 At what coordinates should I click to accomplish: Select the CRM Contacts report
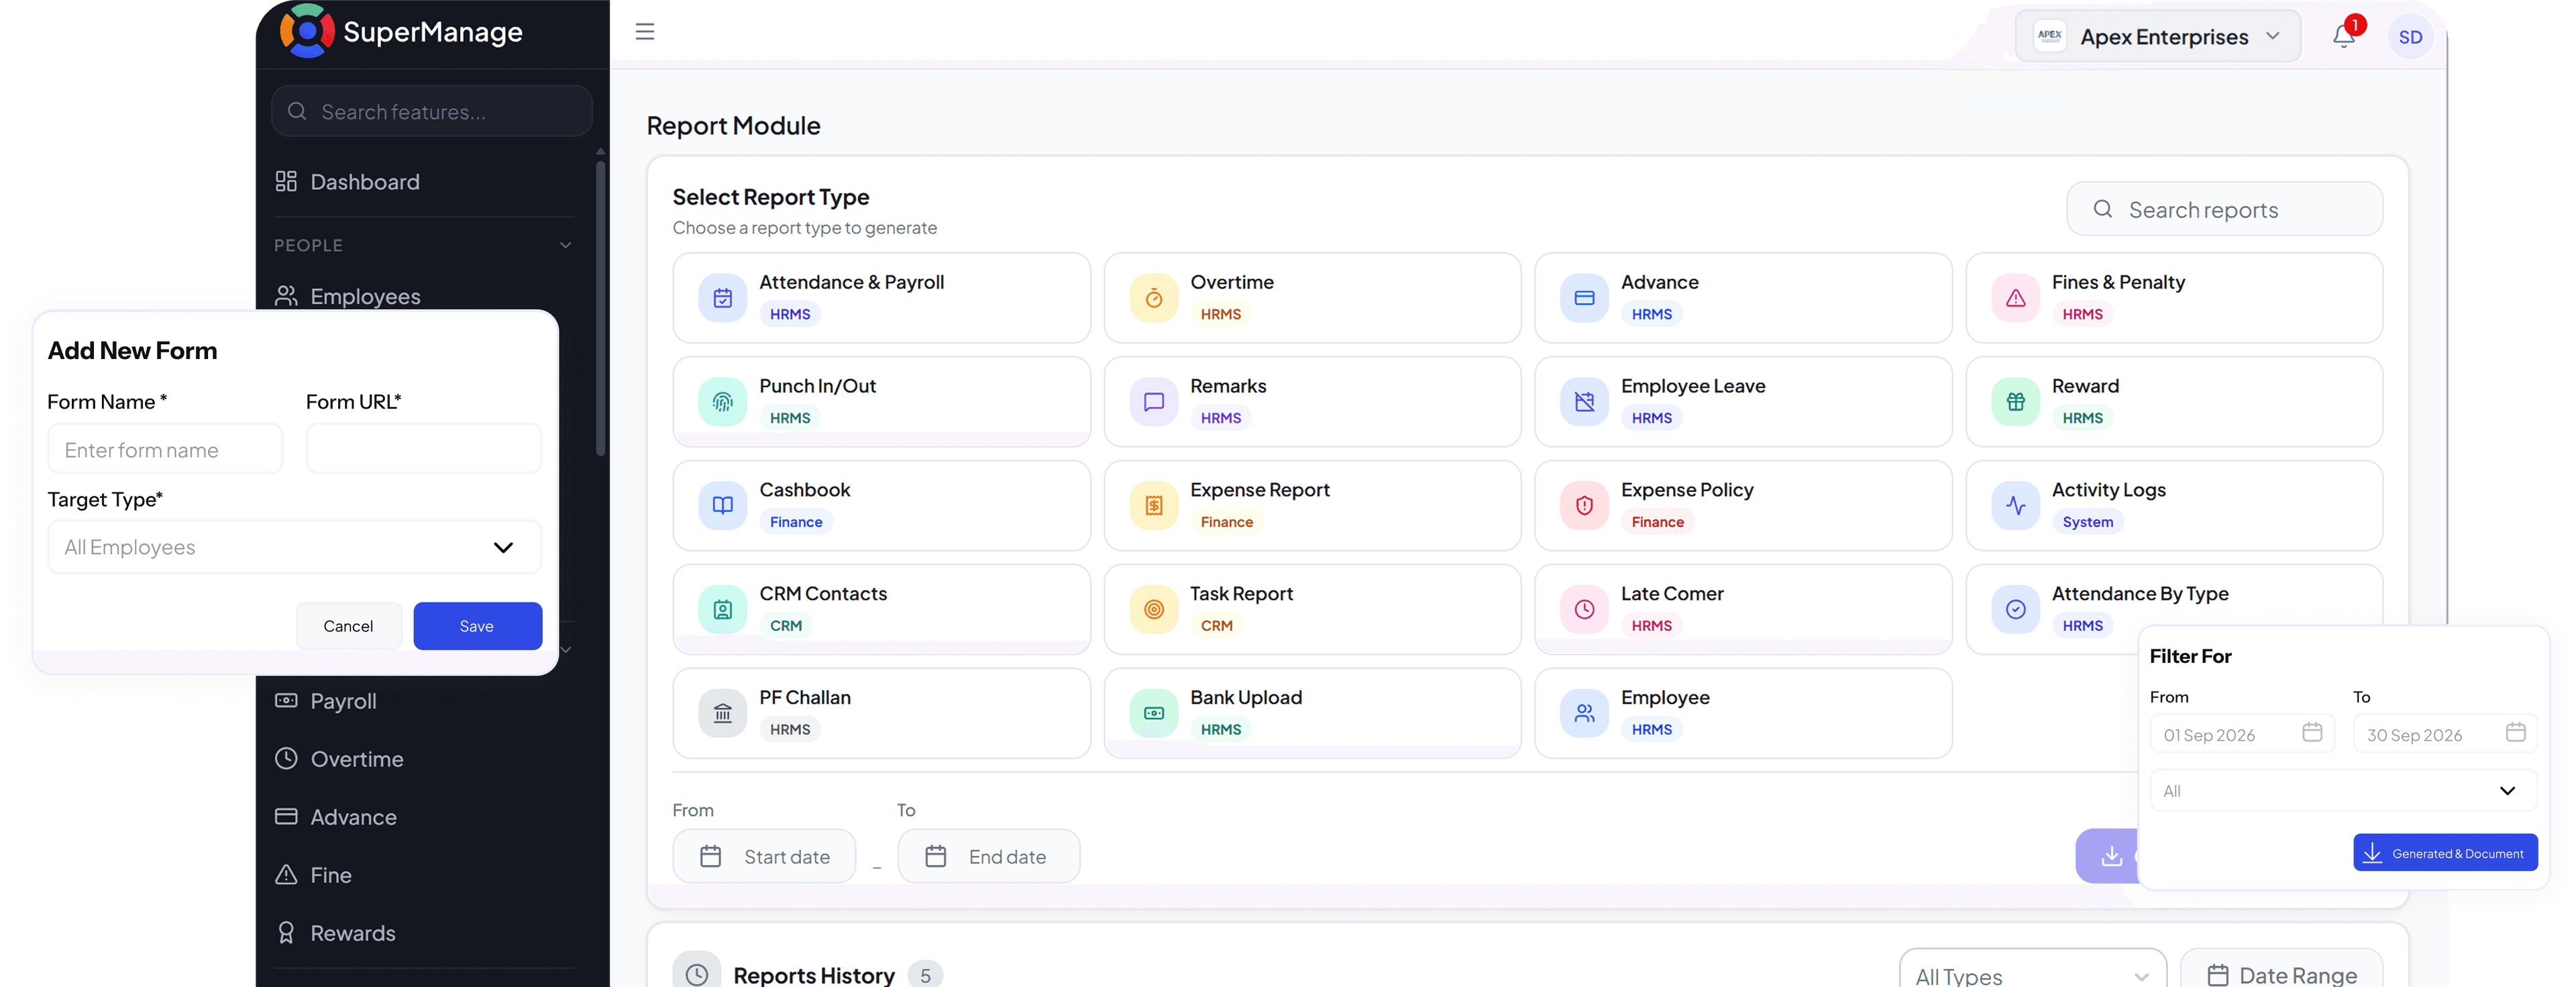tap(881, 610)
